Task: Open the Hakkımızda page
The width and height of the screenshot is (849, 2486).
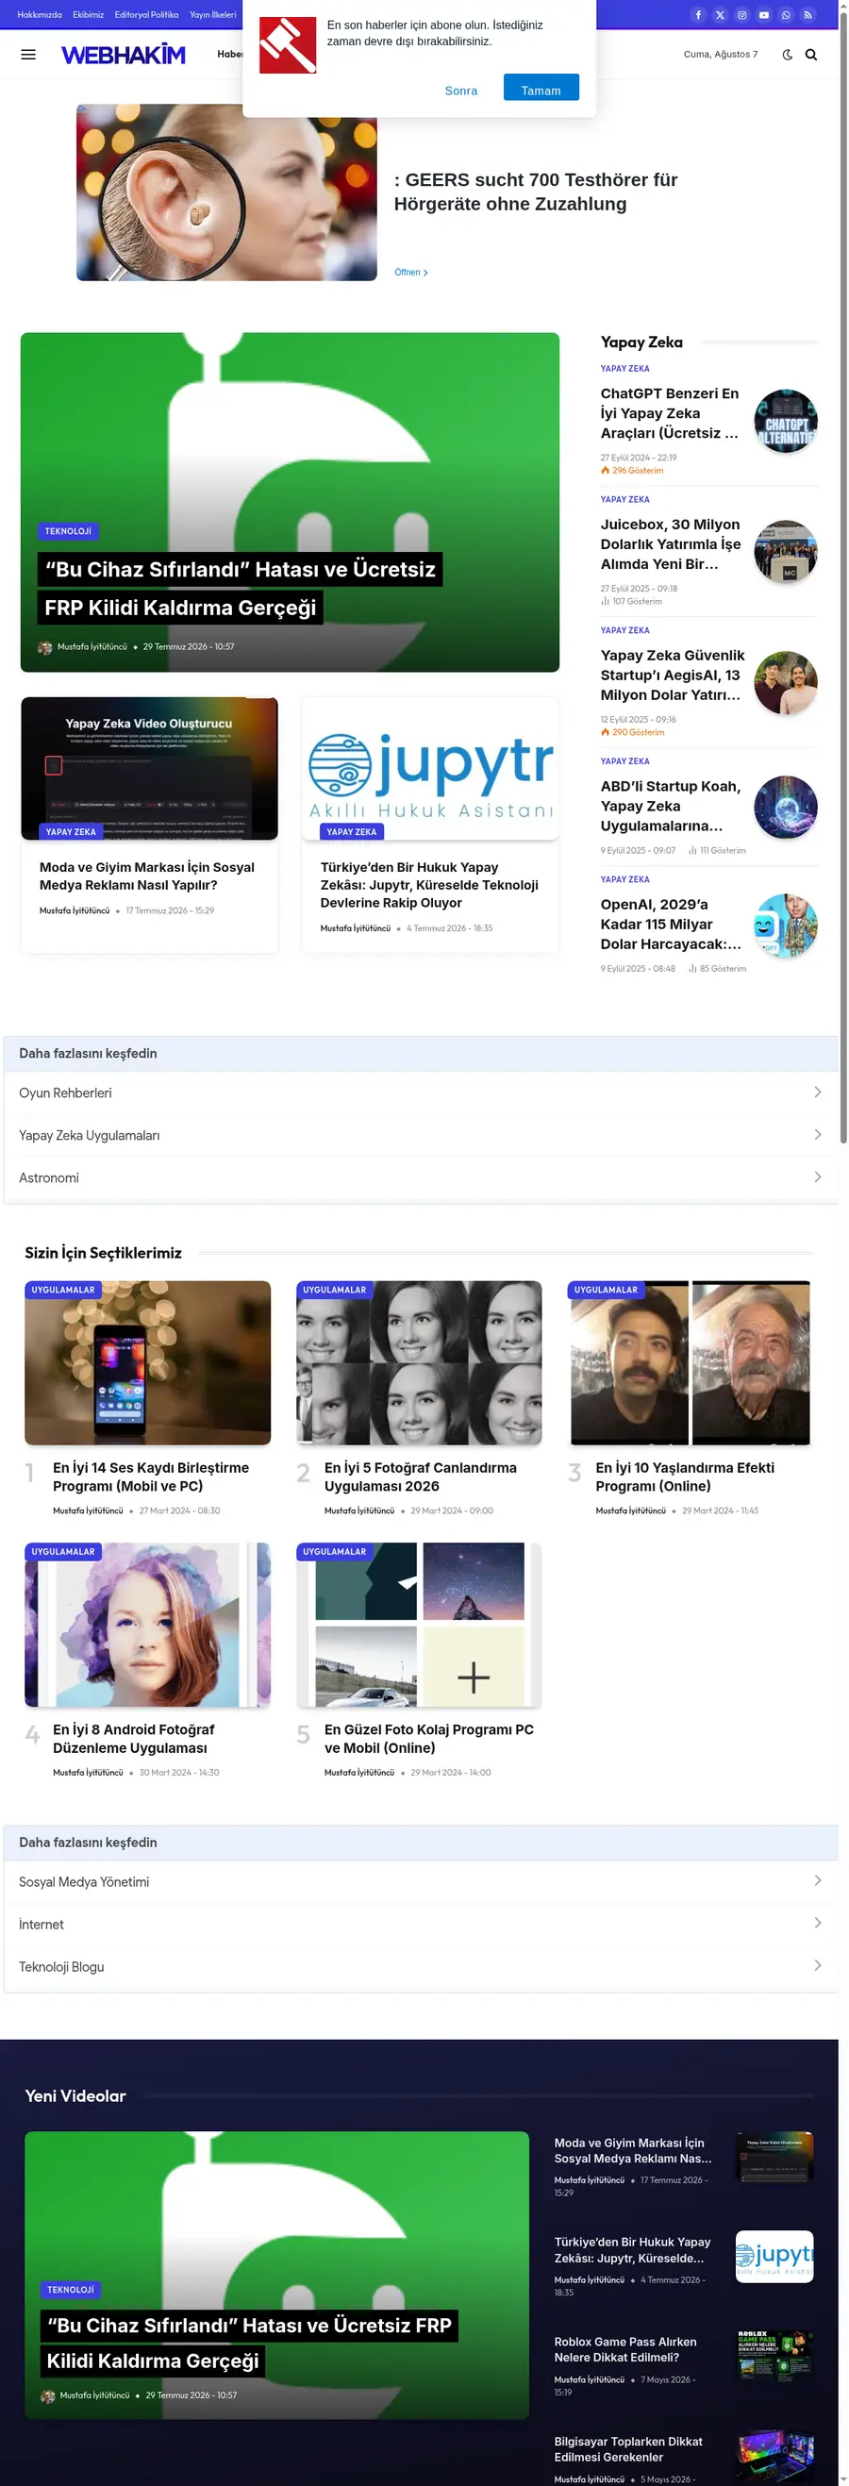Action: 40,14
